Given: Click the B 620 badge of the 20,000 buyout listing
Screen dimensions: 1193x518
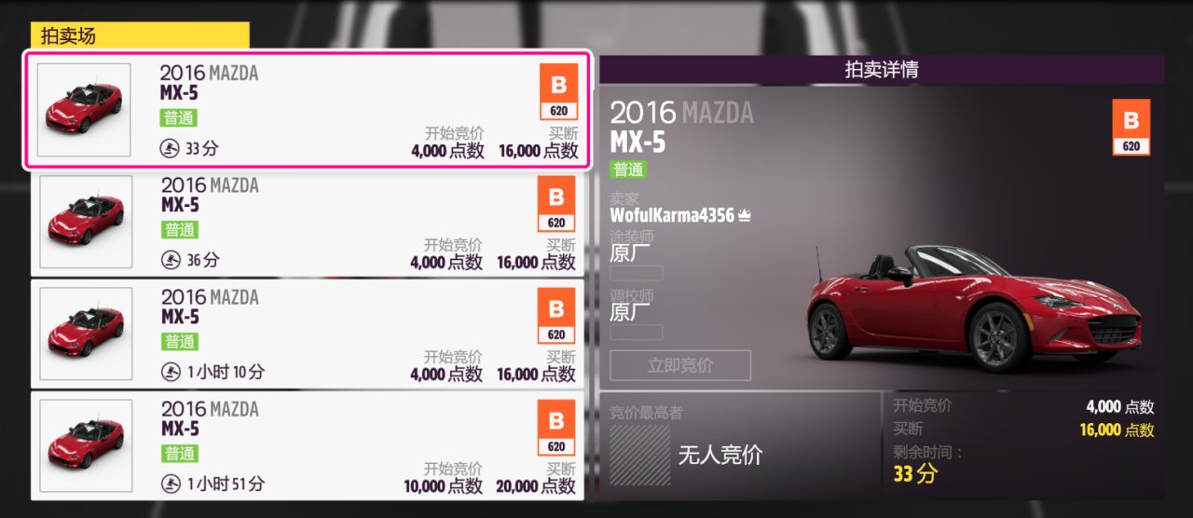Looking at the screenshot, I should coord(556,427).
